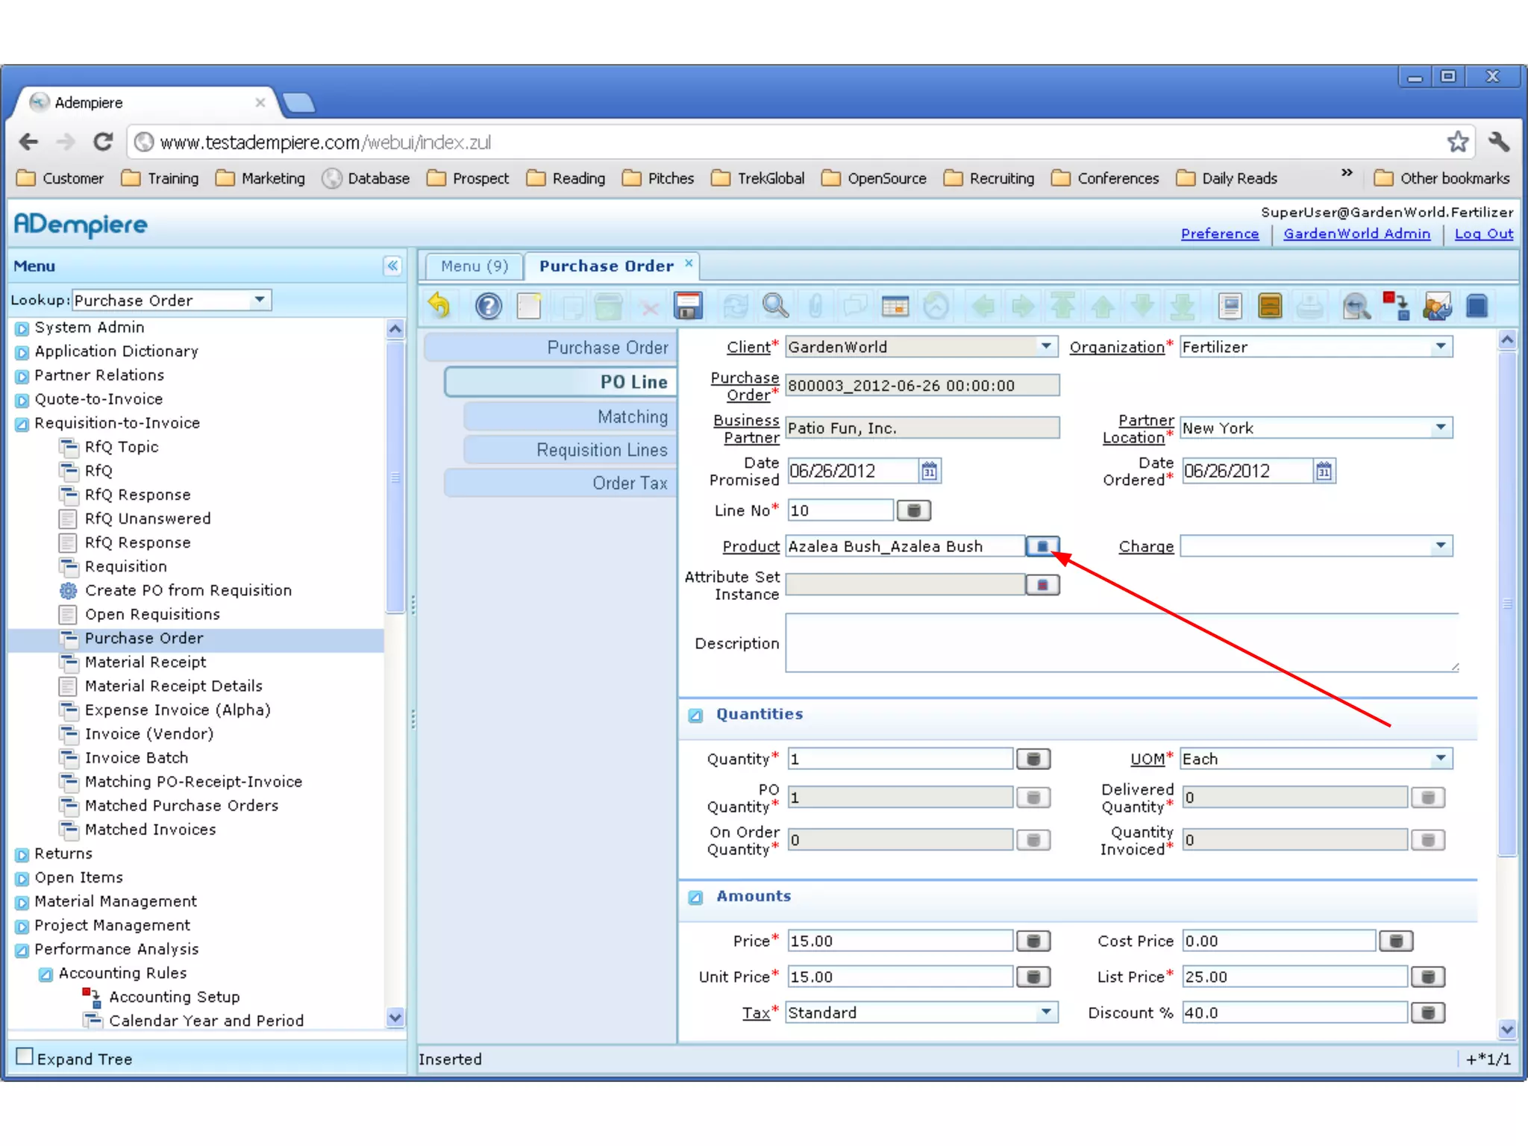
Task: Open the Attribute Set Instance lookup button
Action: [x=1042, y=585]
